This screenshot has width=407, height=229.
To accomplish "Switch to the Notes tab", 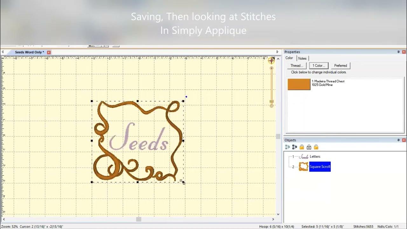I will pos(302,58).
